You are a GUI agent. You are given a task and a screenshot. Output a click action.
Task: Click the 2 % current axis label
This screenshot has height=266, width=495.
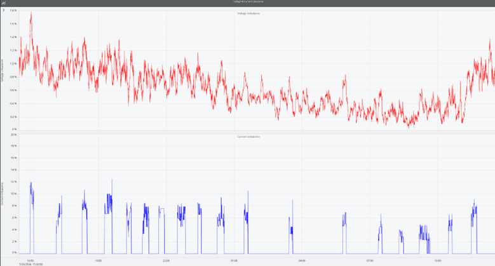14,241
